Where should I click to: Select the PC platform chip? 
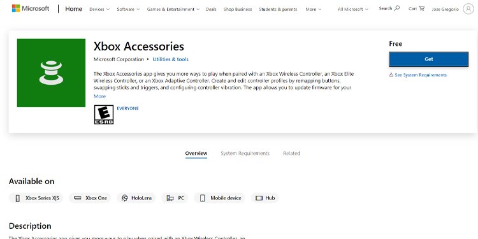coord(175,198)
